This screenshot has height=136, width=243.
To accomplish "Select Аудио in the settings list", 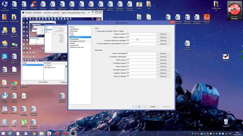I will tap(80, 35).
